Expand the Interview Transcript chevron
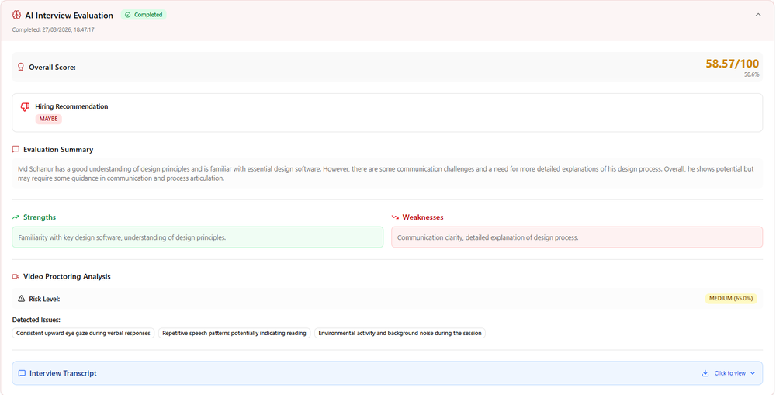776x395 pixels. point(753,373)
